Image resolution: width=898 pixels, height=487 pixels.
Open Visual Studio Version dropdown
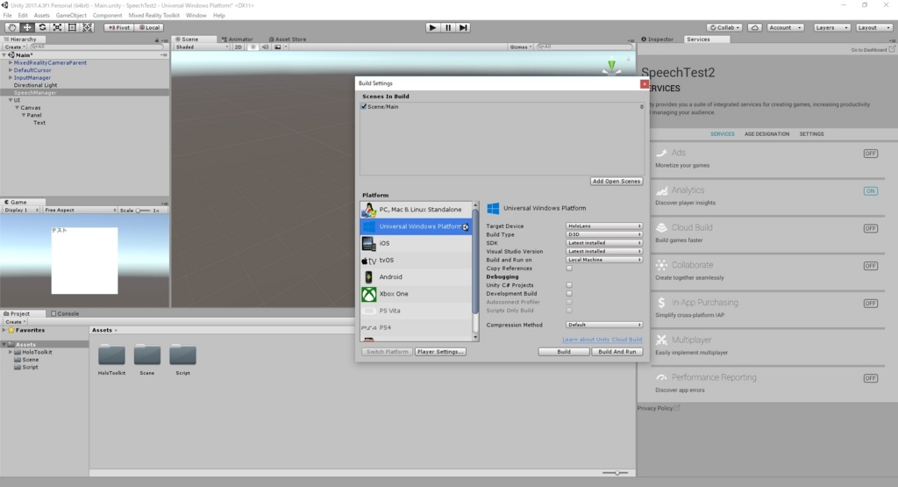point(604,251)
